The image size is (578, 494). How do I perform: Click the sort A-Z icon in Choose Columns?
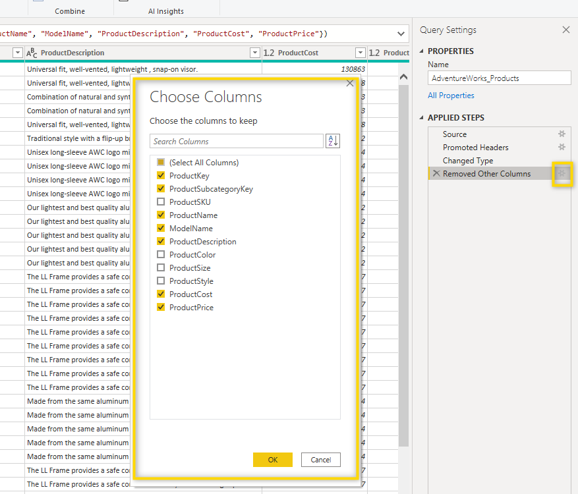[x=332, y=141]
